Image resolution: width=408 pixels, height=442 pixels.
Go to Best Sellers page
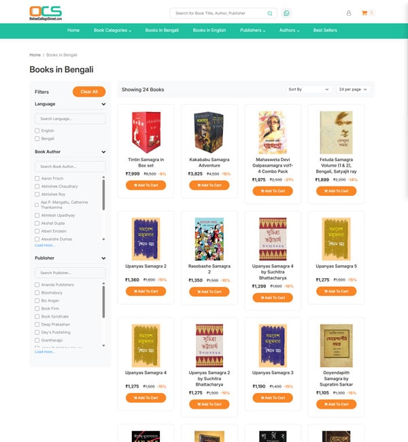pos(325,31)
